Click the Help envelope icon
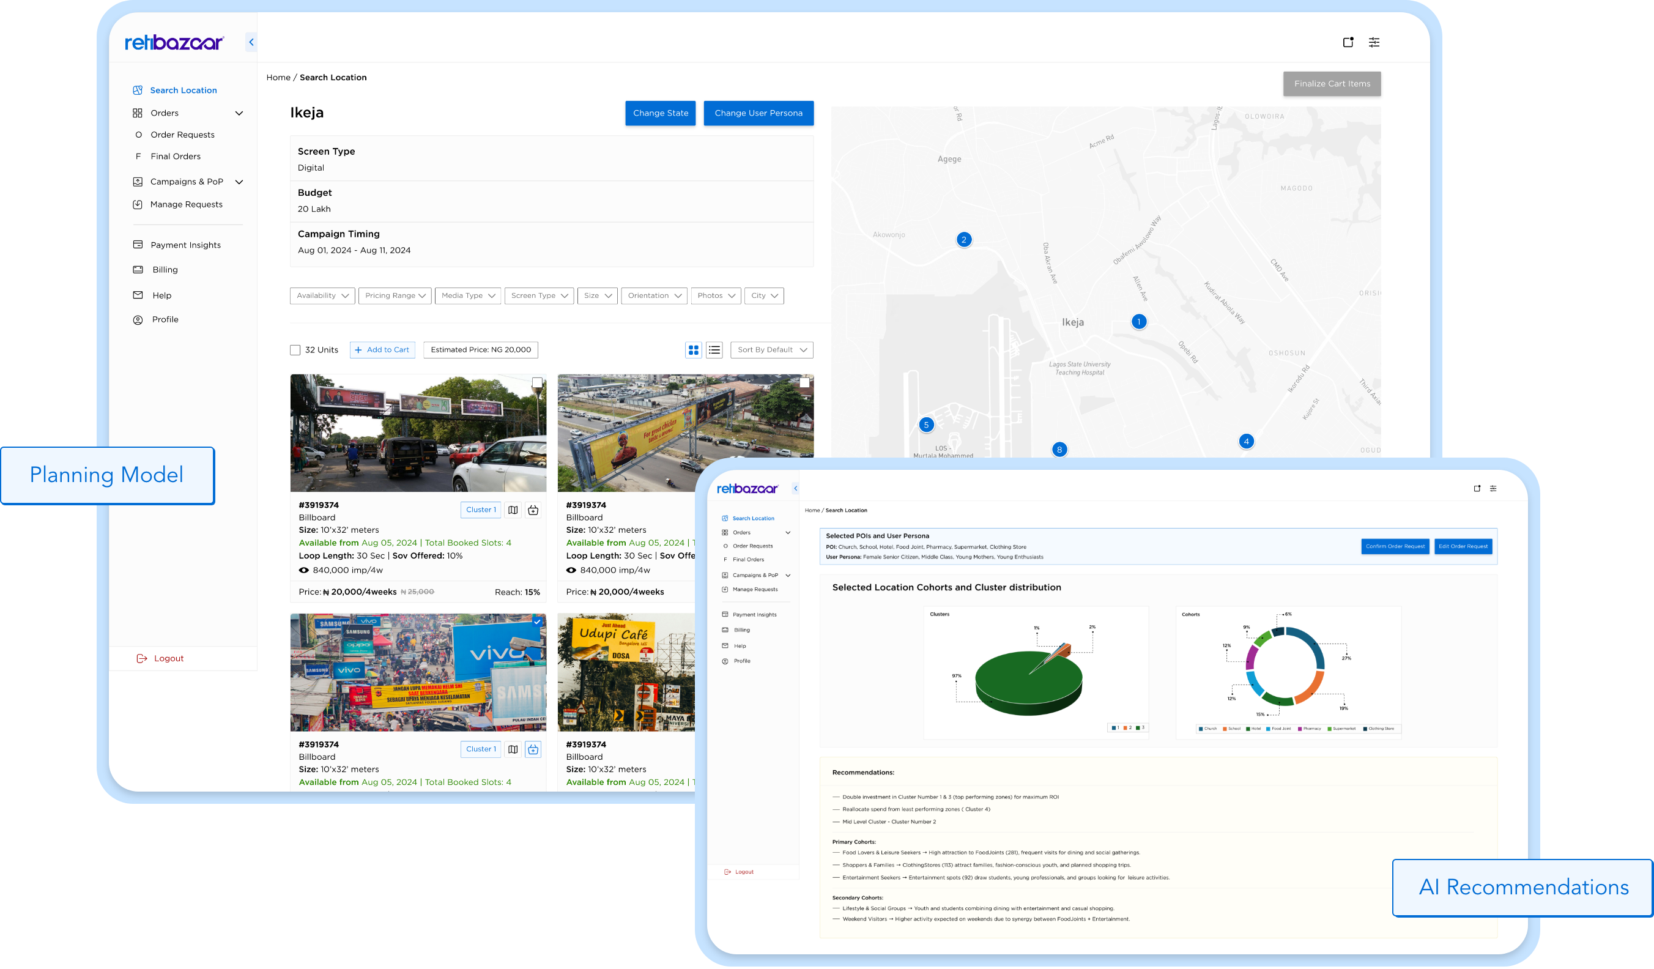The image size is (1654, 969). click(137, 295)
